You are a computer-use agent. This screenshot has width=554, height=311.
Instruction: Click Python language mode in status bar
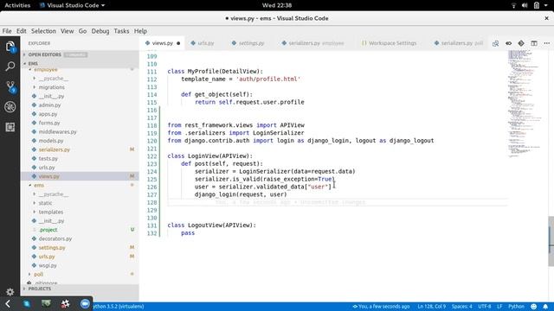516,307
